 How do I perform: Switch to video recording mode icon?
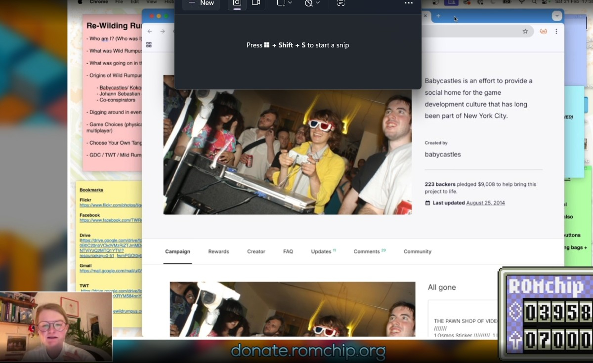tap(256, 3)
